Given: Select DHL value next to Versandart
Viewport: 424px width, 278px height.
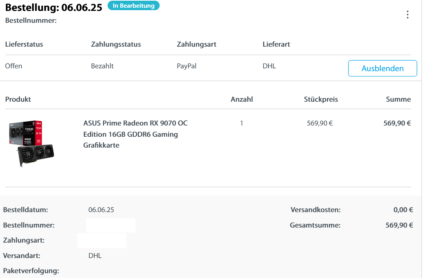Looking at the screenshot, I should [95, 256].
